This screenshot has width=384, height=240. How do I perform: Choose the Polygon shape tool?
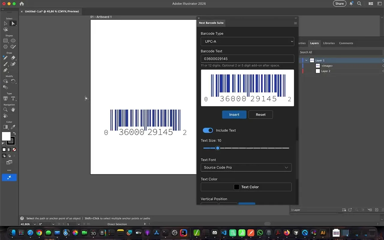[5, 46]
